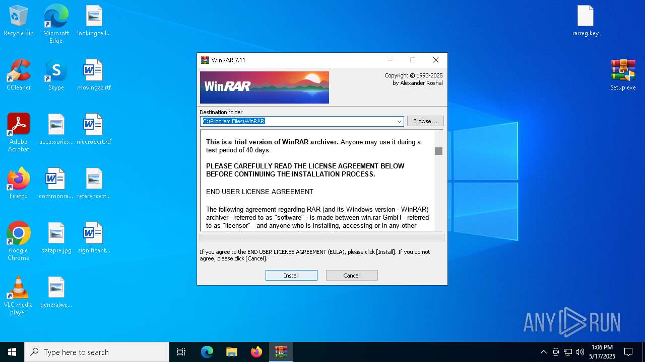Select the datapre.jpg file icon
The height and width of the screenshot is (362, 645).
tap(56, 238)
